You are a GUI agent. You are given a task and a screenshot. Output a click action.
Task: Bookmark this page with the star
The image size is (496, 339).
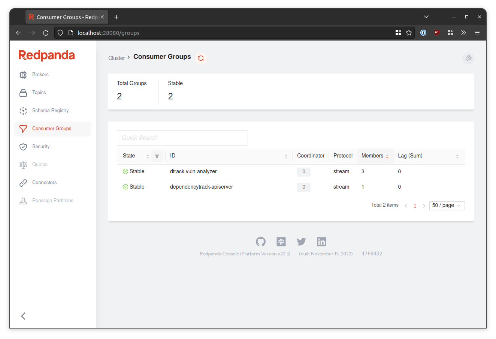[x=409, y=33]
